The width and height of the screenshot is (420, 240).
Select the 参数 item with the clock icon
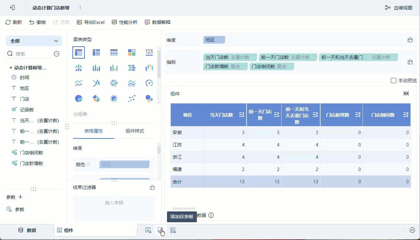click(x=15, y=209)
